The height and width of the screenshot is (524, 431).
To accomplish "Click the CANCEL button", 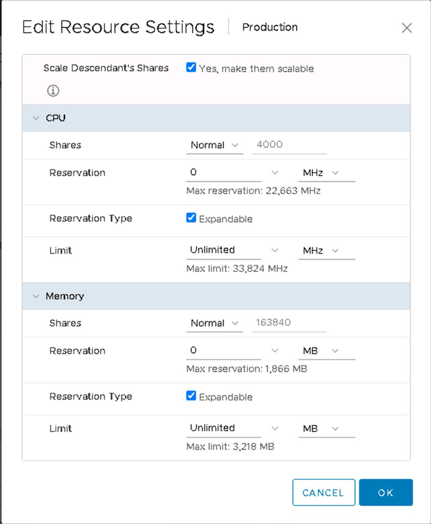I will tap(323, 492).
